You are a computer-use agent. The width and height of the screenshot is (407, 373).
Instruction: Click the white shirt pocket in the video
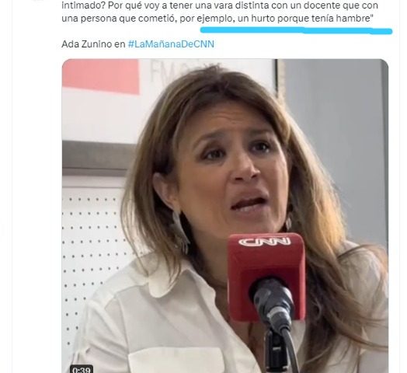[176, 360]
